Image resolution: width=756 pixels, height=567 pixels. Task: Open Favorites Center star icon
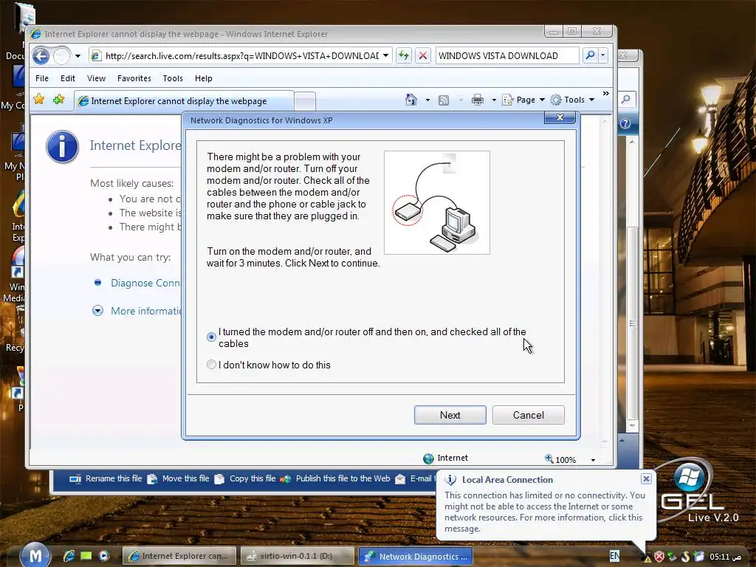[x=39, y=100]
